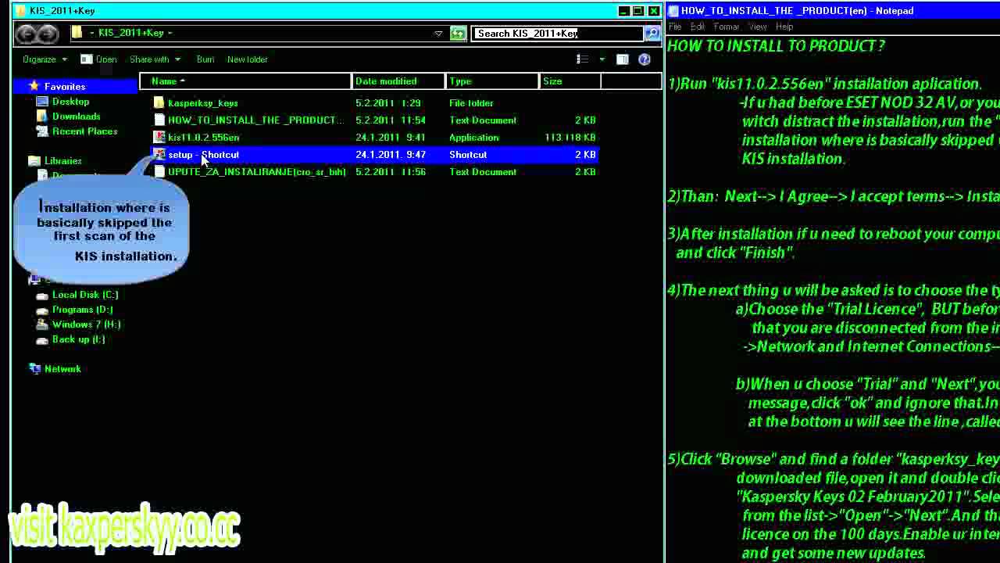Create a New folder

click(247, 59)
